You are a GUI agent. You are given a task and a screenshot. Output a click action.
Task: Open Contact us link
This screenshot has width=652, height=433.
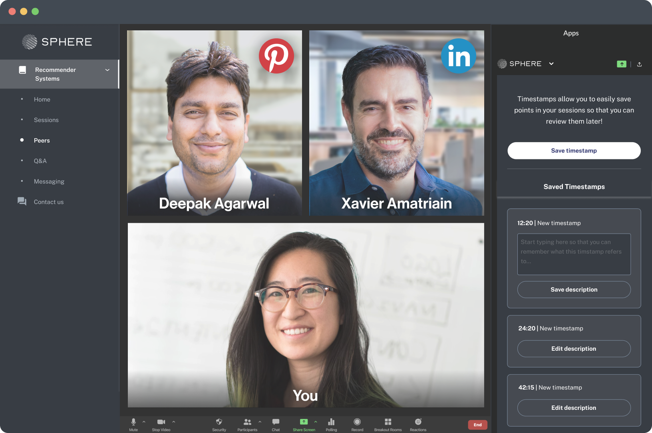(49, 202)
